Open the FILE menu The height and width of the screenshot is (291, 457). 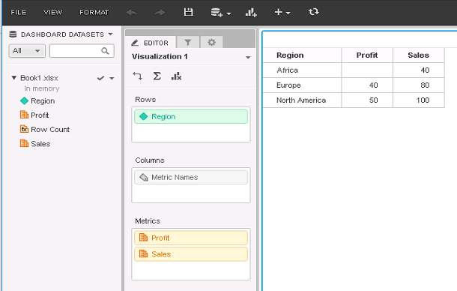click(x=19, y=12)
